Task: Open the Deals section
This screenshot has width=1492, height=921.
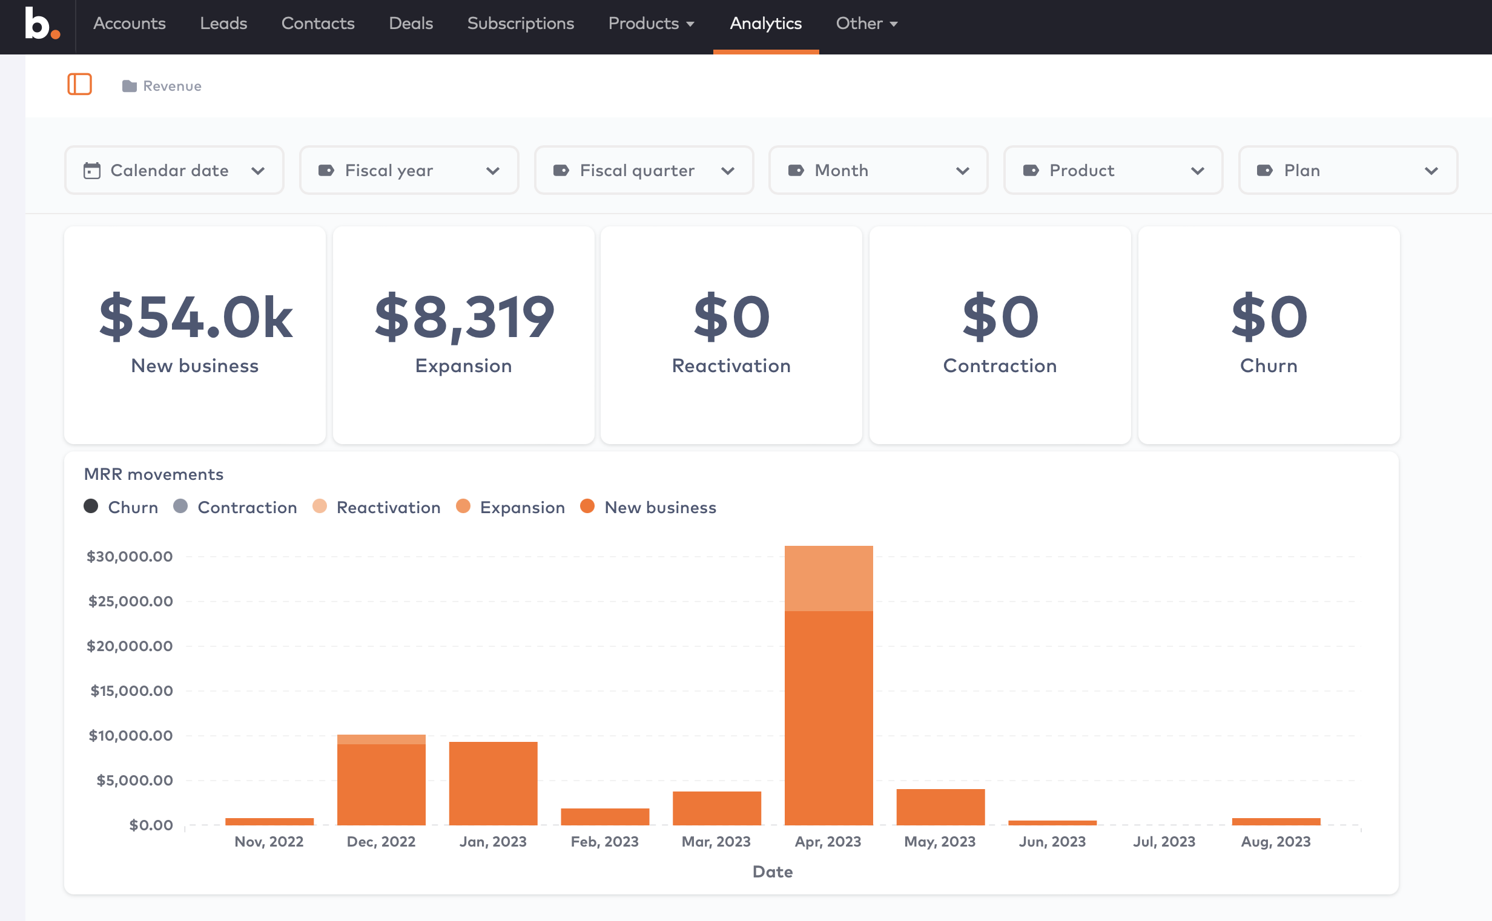Action: [x=411, y=24]
